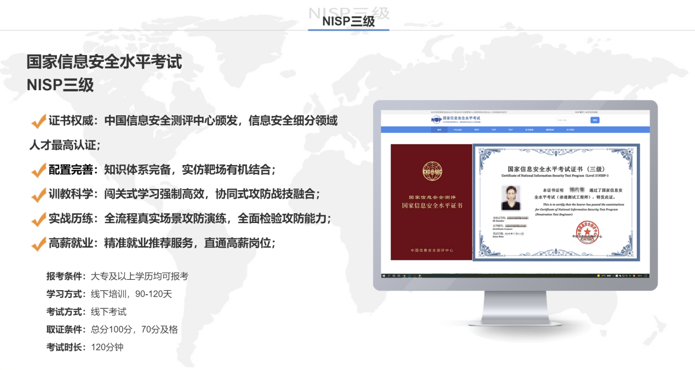Click the 实战历练 bullet line
The height and width of the screenshot is (370, 695).
(x=181, y=219)
